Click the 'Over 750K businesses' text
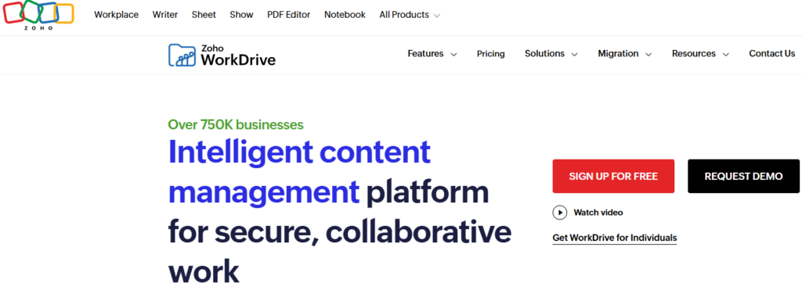 tap(236, 124)
